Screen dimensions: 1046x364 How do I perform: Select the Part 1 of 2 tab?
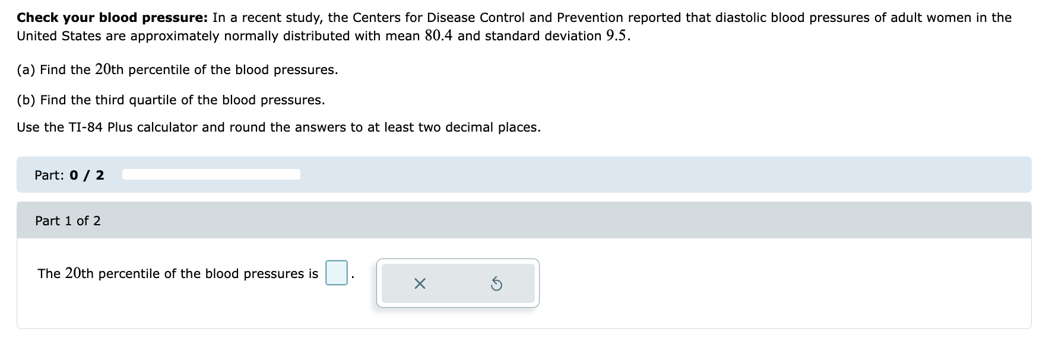(x=68, y=221)
